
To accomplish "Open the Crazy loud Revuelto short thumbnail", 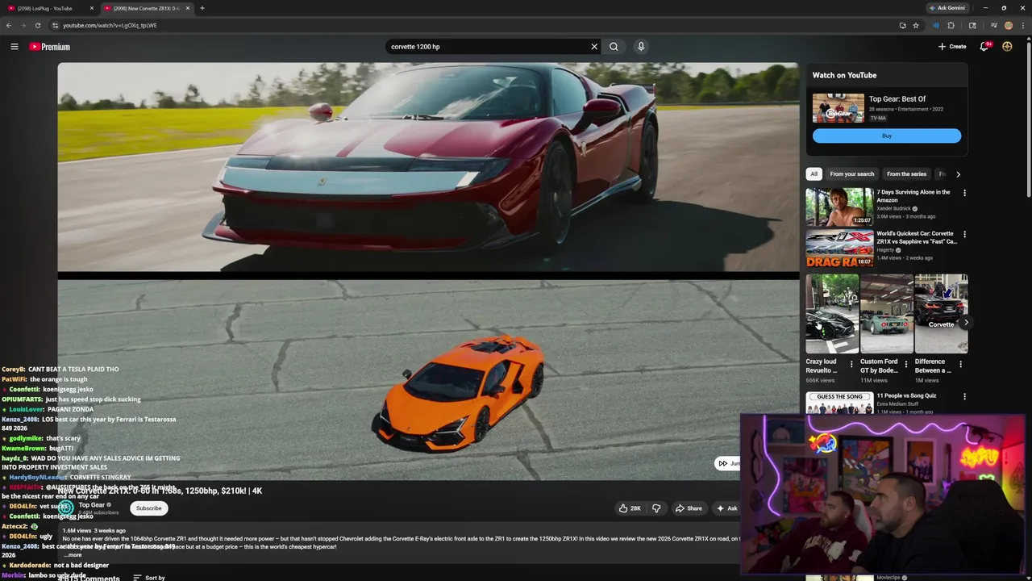I will pos(832,314).
